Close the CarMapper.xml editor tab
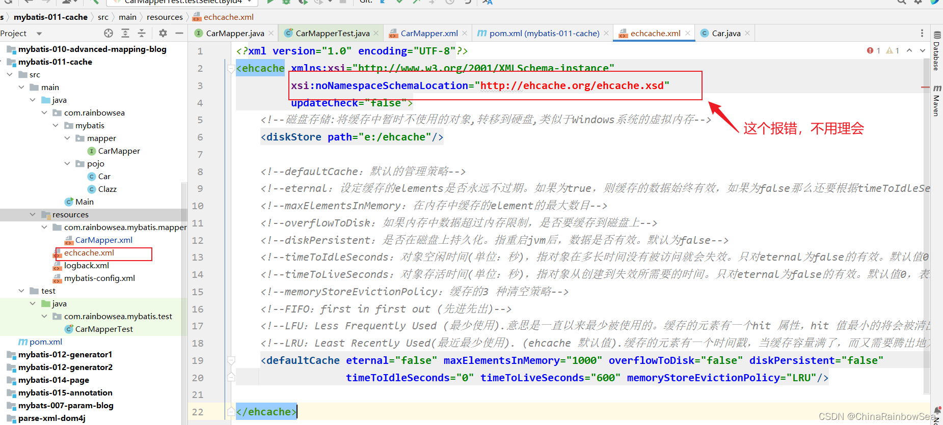The width and height of the screenshot is (943, 425). 465,33
